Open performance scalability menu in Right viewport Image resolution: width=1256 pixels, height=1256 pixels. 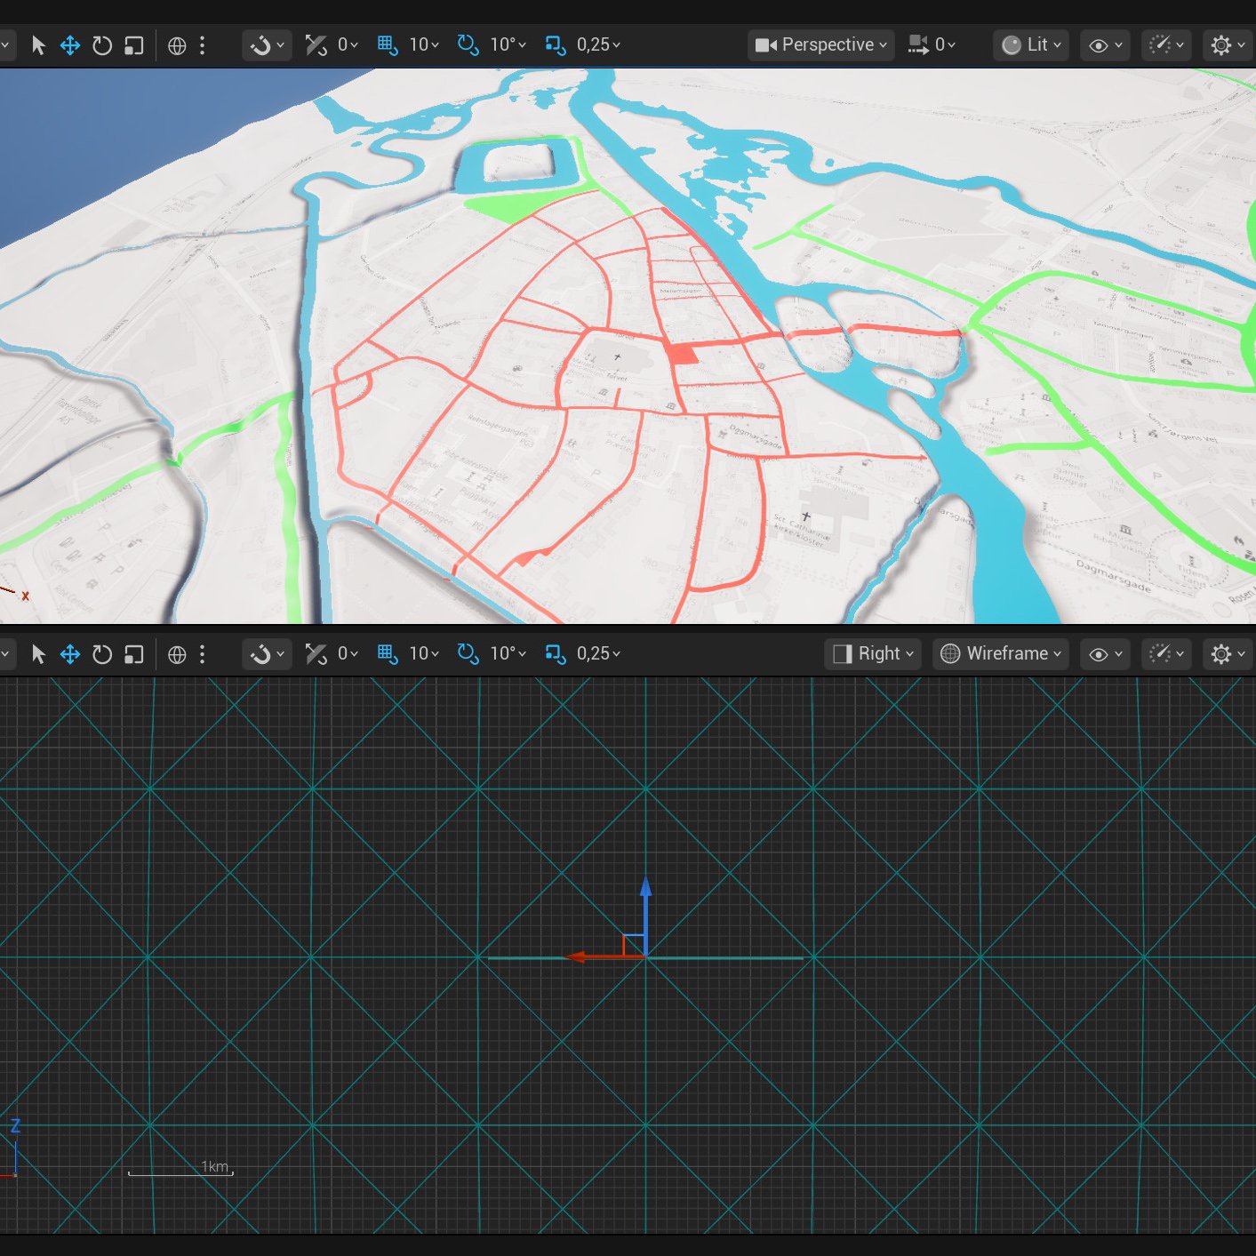pyautogui.click(x=1166, y=654)
